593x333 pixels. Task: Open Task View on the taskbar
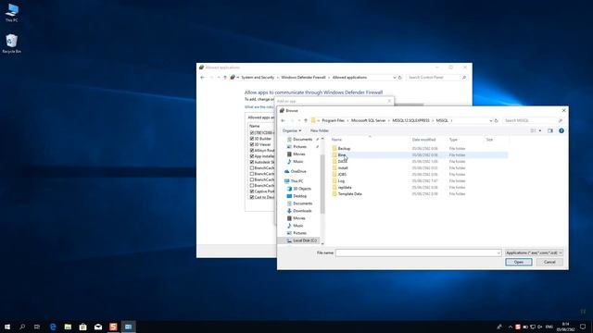click(37, 327)
